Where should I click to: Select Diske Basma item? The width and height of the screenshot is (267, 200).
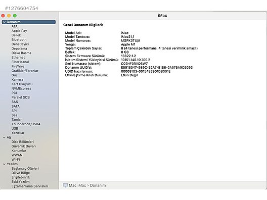coord(21,53)
